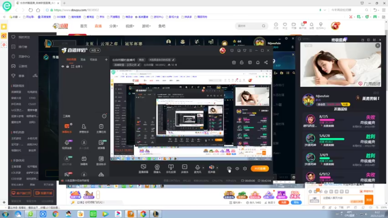Mute the 麦克风 microphone icon

pos(197,167)
